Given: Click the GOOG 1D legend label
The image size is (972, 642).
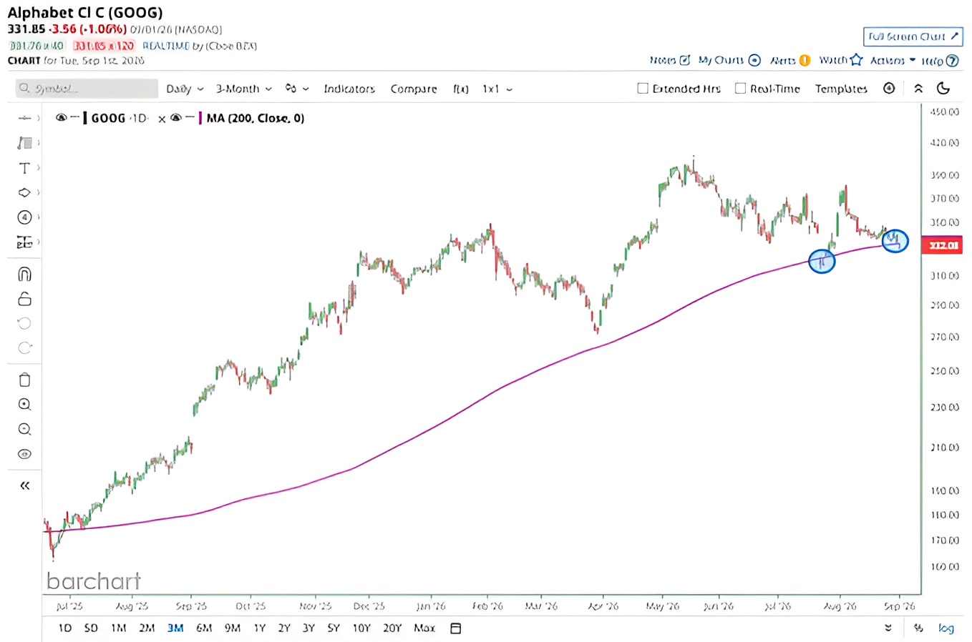Looking at the screenshot, I should tap(119, 119).
